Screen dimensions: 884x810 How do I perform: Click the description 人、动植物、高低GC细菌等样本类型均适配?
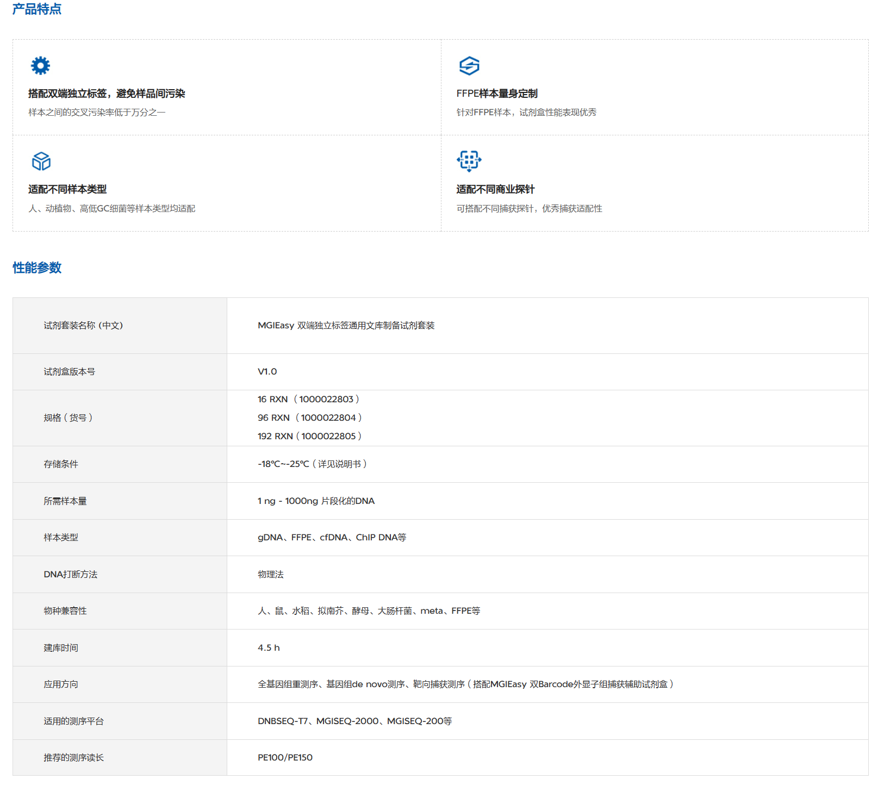(112, 209)
